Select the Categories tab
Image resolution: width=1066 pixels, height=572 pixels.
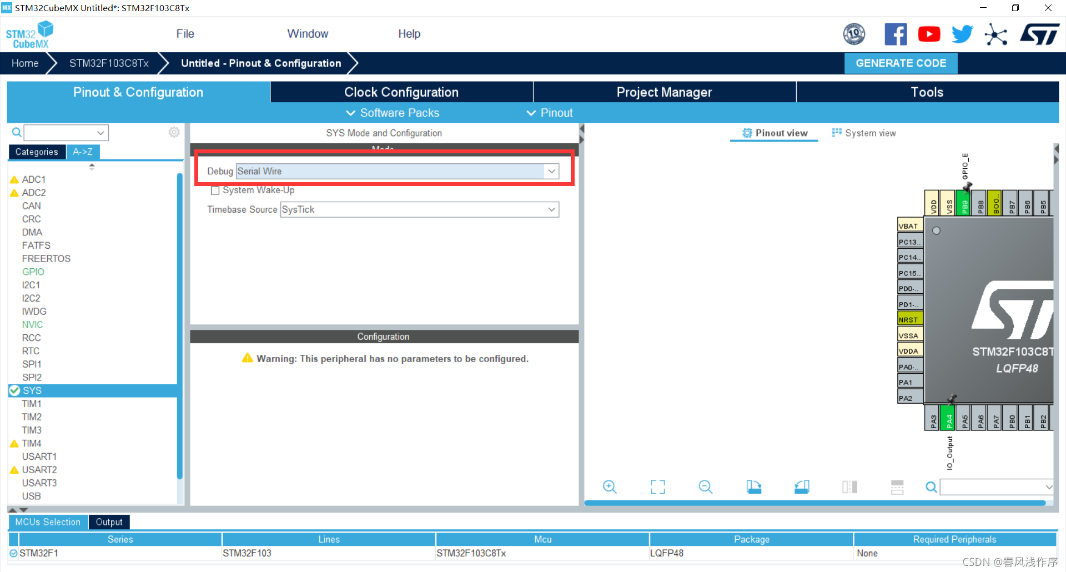(37, 152)
